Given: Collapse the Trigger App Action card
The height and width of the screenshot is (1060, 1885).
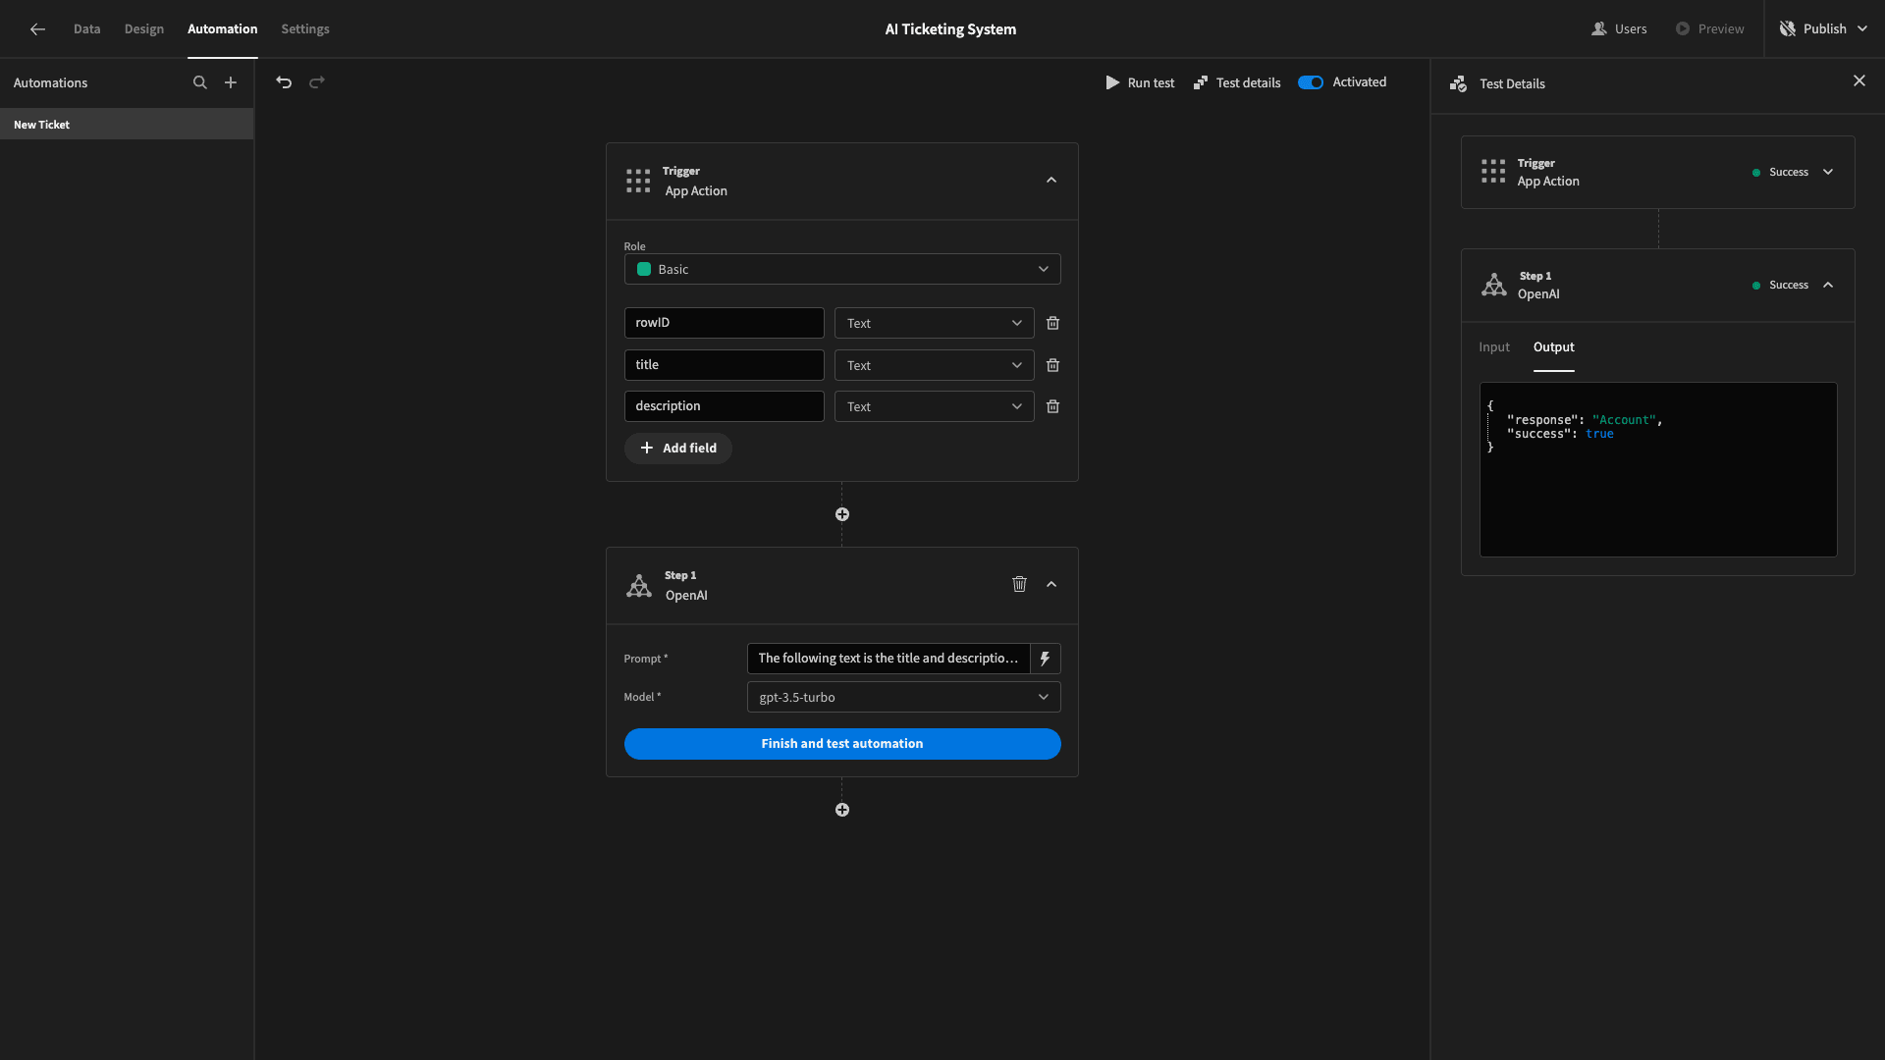Looking at the screenshot, I should (x=1051, y=181).
